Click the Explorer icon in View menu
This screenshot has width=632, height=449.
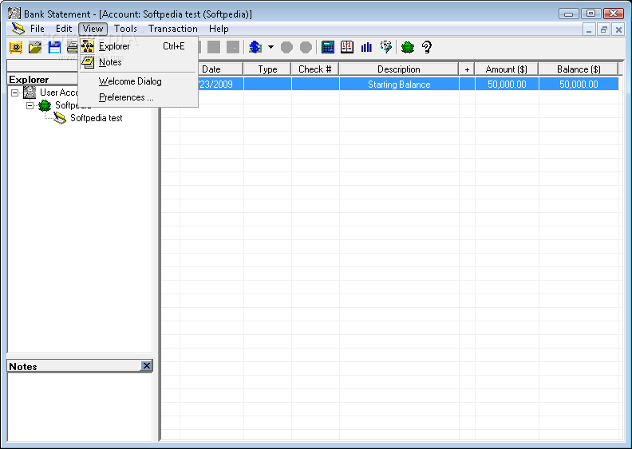pyautogui.click(x=88, y=46)
